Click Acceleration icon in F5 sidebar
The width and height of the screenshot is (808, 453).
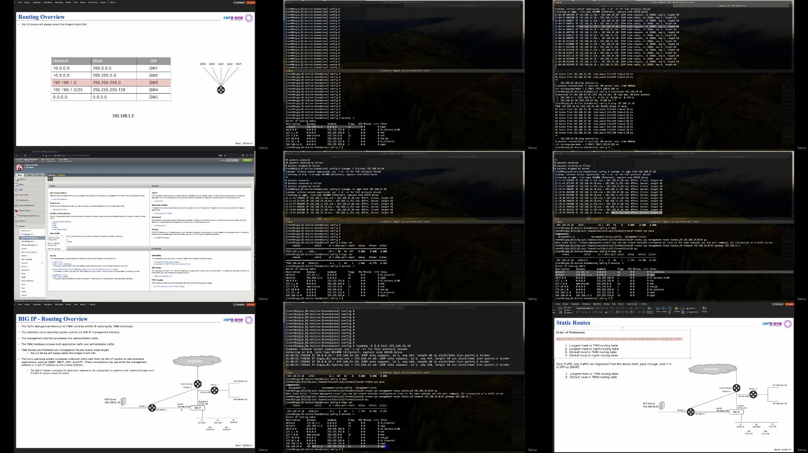pos(17,200)
